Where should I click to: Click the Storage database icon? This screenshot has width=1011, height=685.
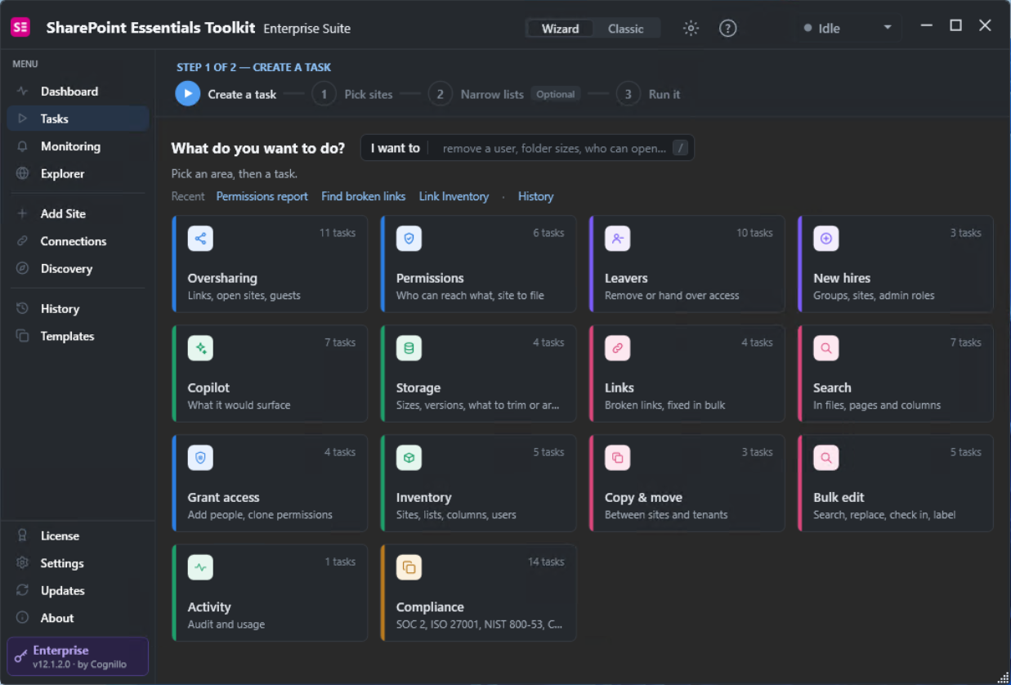409,348
